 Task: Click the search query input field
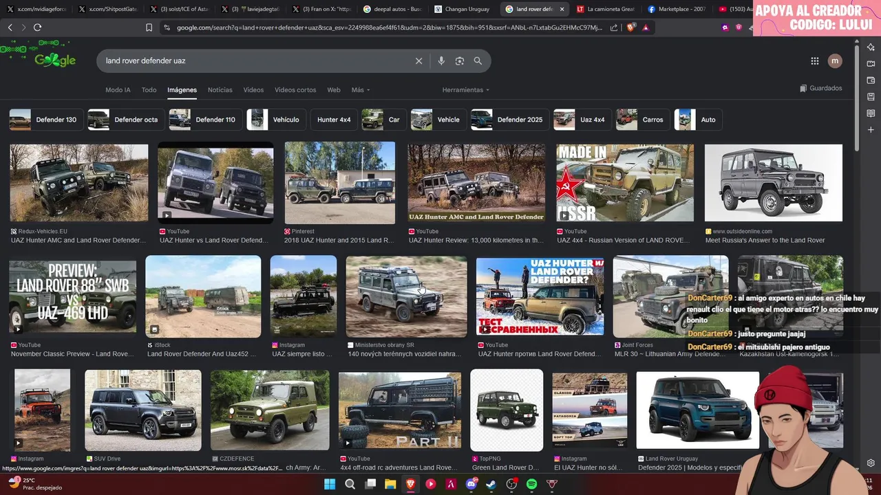tap(255, 60)
